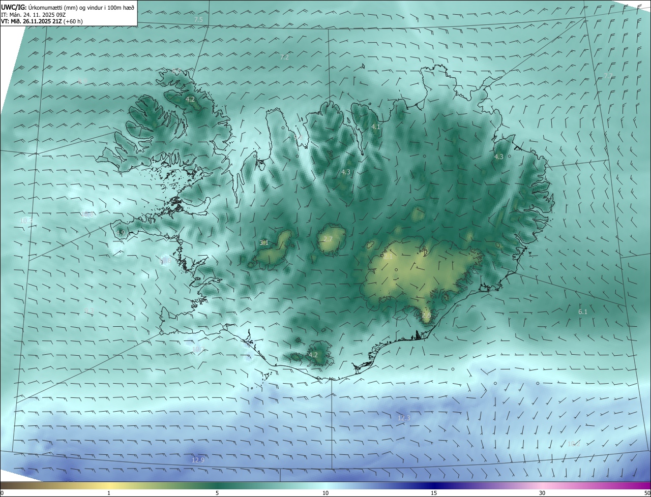Image resolution: width=651 pixels, height=497 pixels.
Task: Click the 30 tick label on the colour scale
Action: pyautogui.click(x=542, y=493)
